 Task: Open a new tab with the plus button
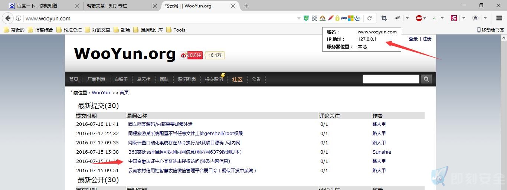pyautogui.click(x=246, y=6)
